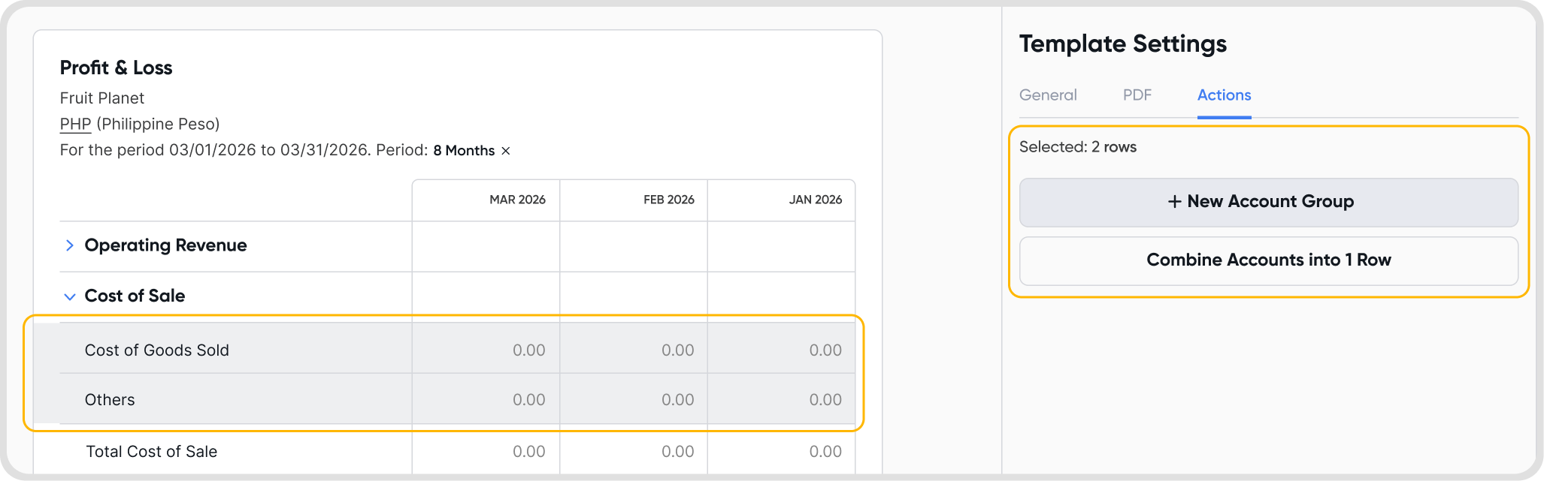Remove the 8 Months period filter
This screenshot has height=481, width=1544.
(x=506, y=151)
